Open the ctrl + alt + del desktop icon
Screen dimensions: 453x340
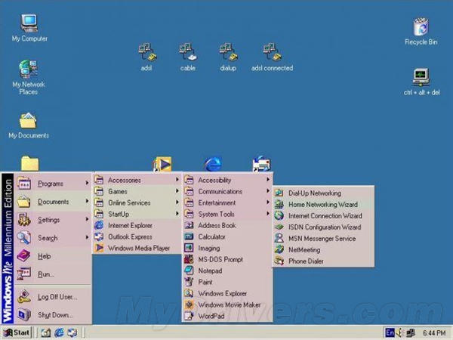click(x=421, y=77)
